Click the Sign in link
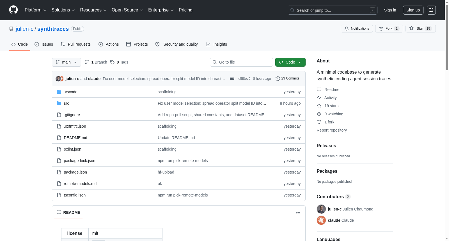 [390, 10]
